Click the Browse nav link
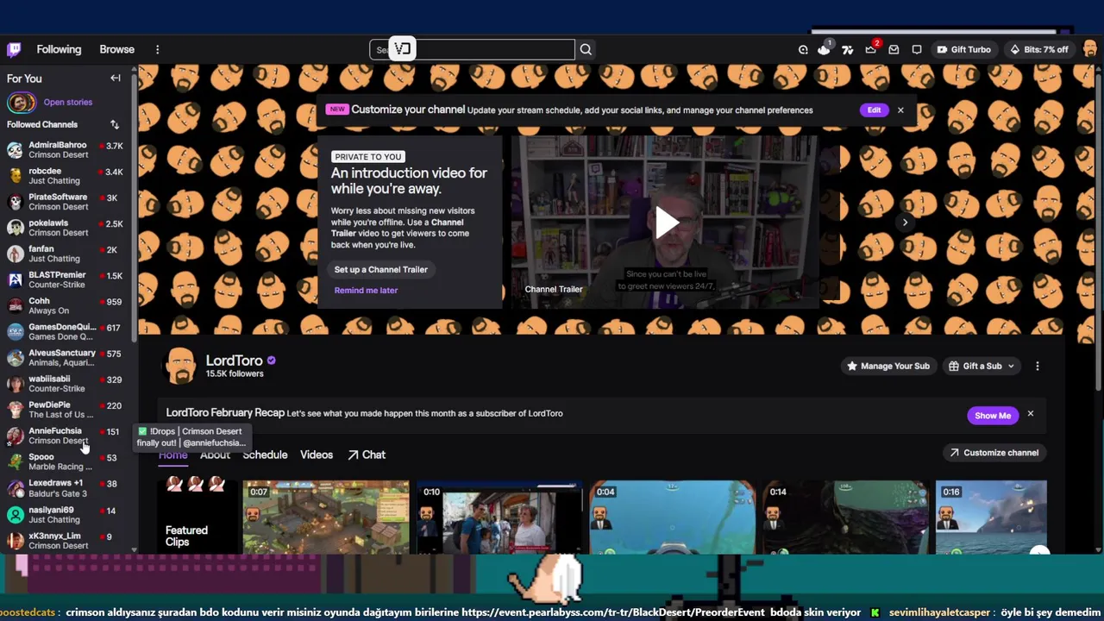The image size is (1104, 621). [x=116, y=49]
